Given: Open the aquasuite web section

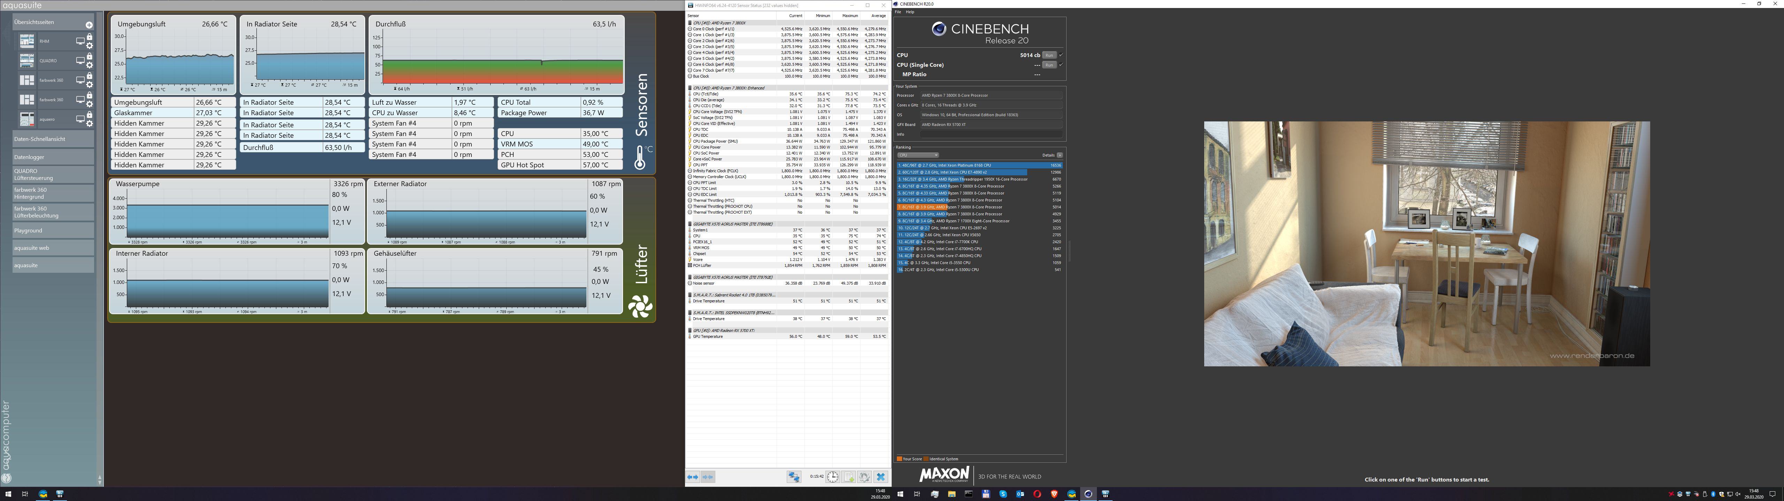Looking at the screenshot, I should (x=53, y=248).
